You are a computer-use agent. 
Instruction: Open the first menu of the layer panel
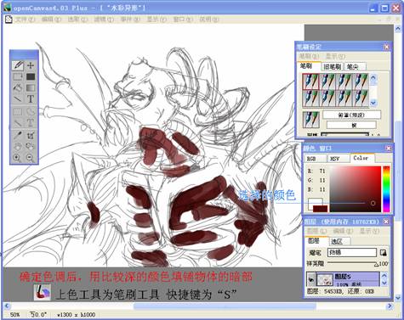(x=317, y=231)
